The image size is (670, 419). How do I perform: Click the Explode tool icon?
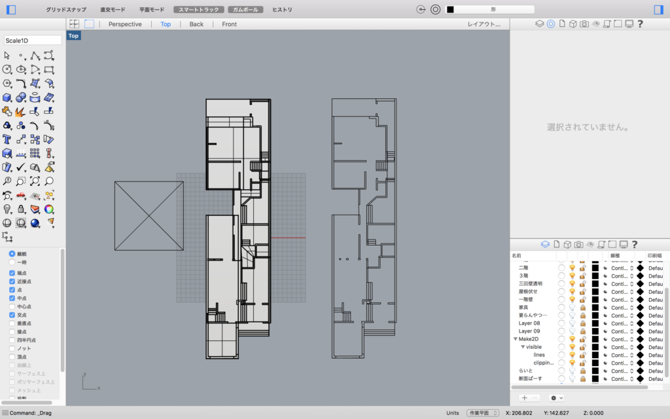click(21, 111)
